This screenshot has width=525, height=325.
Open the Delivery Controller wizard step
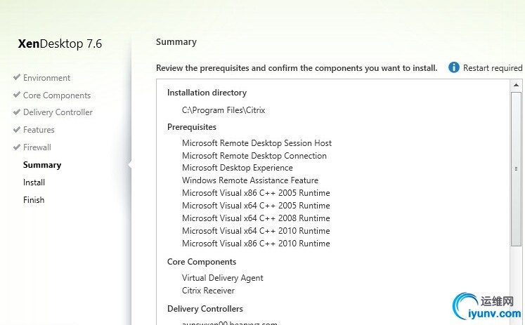tap(58, 112)
